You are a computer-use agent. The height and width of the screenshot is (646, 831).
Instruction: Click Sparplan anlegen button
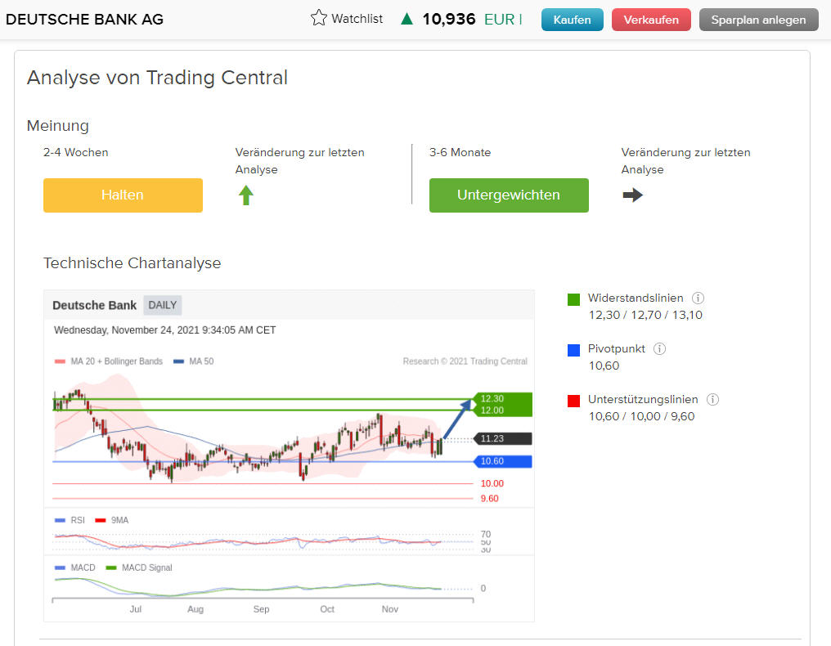pyautogui.click(x=758, y=20)
